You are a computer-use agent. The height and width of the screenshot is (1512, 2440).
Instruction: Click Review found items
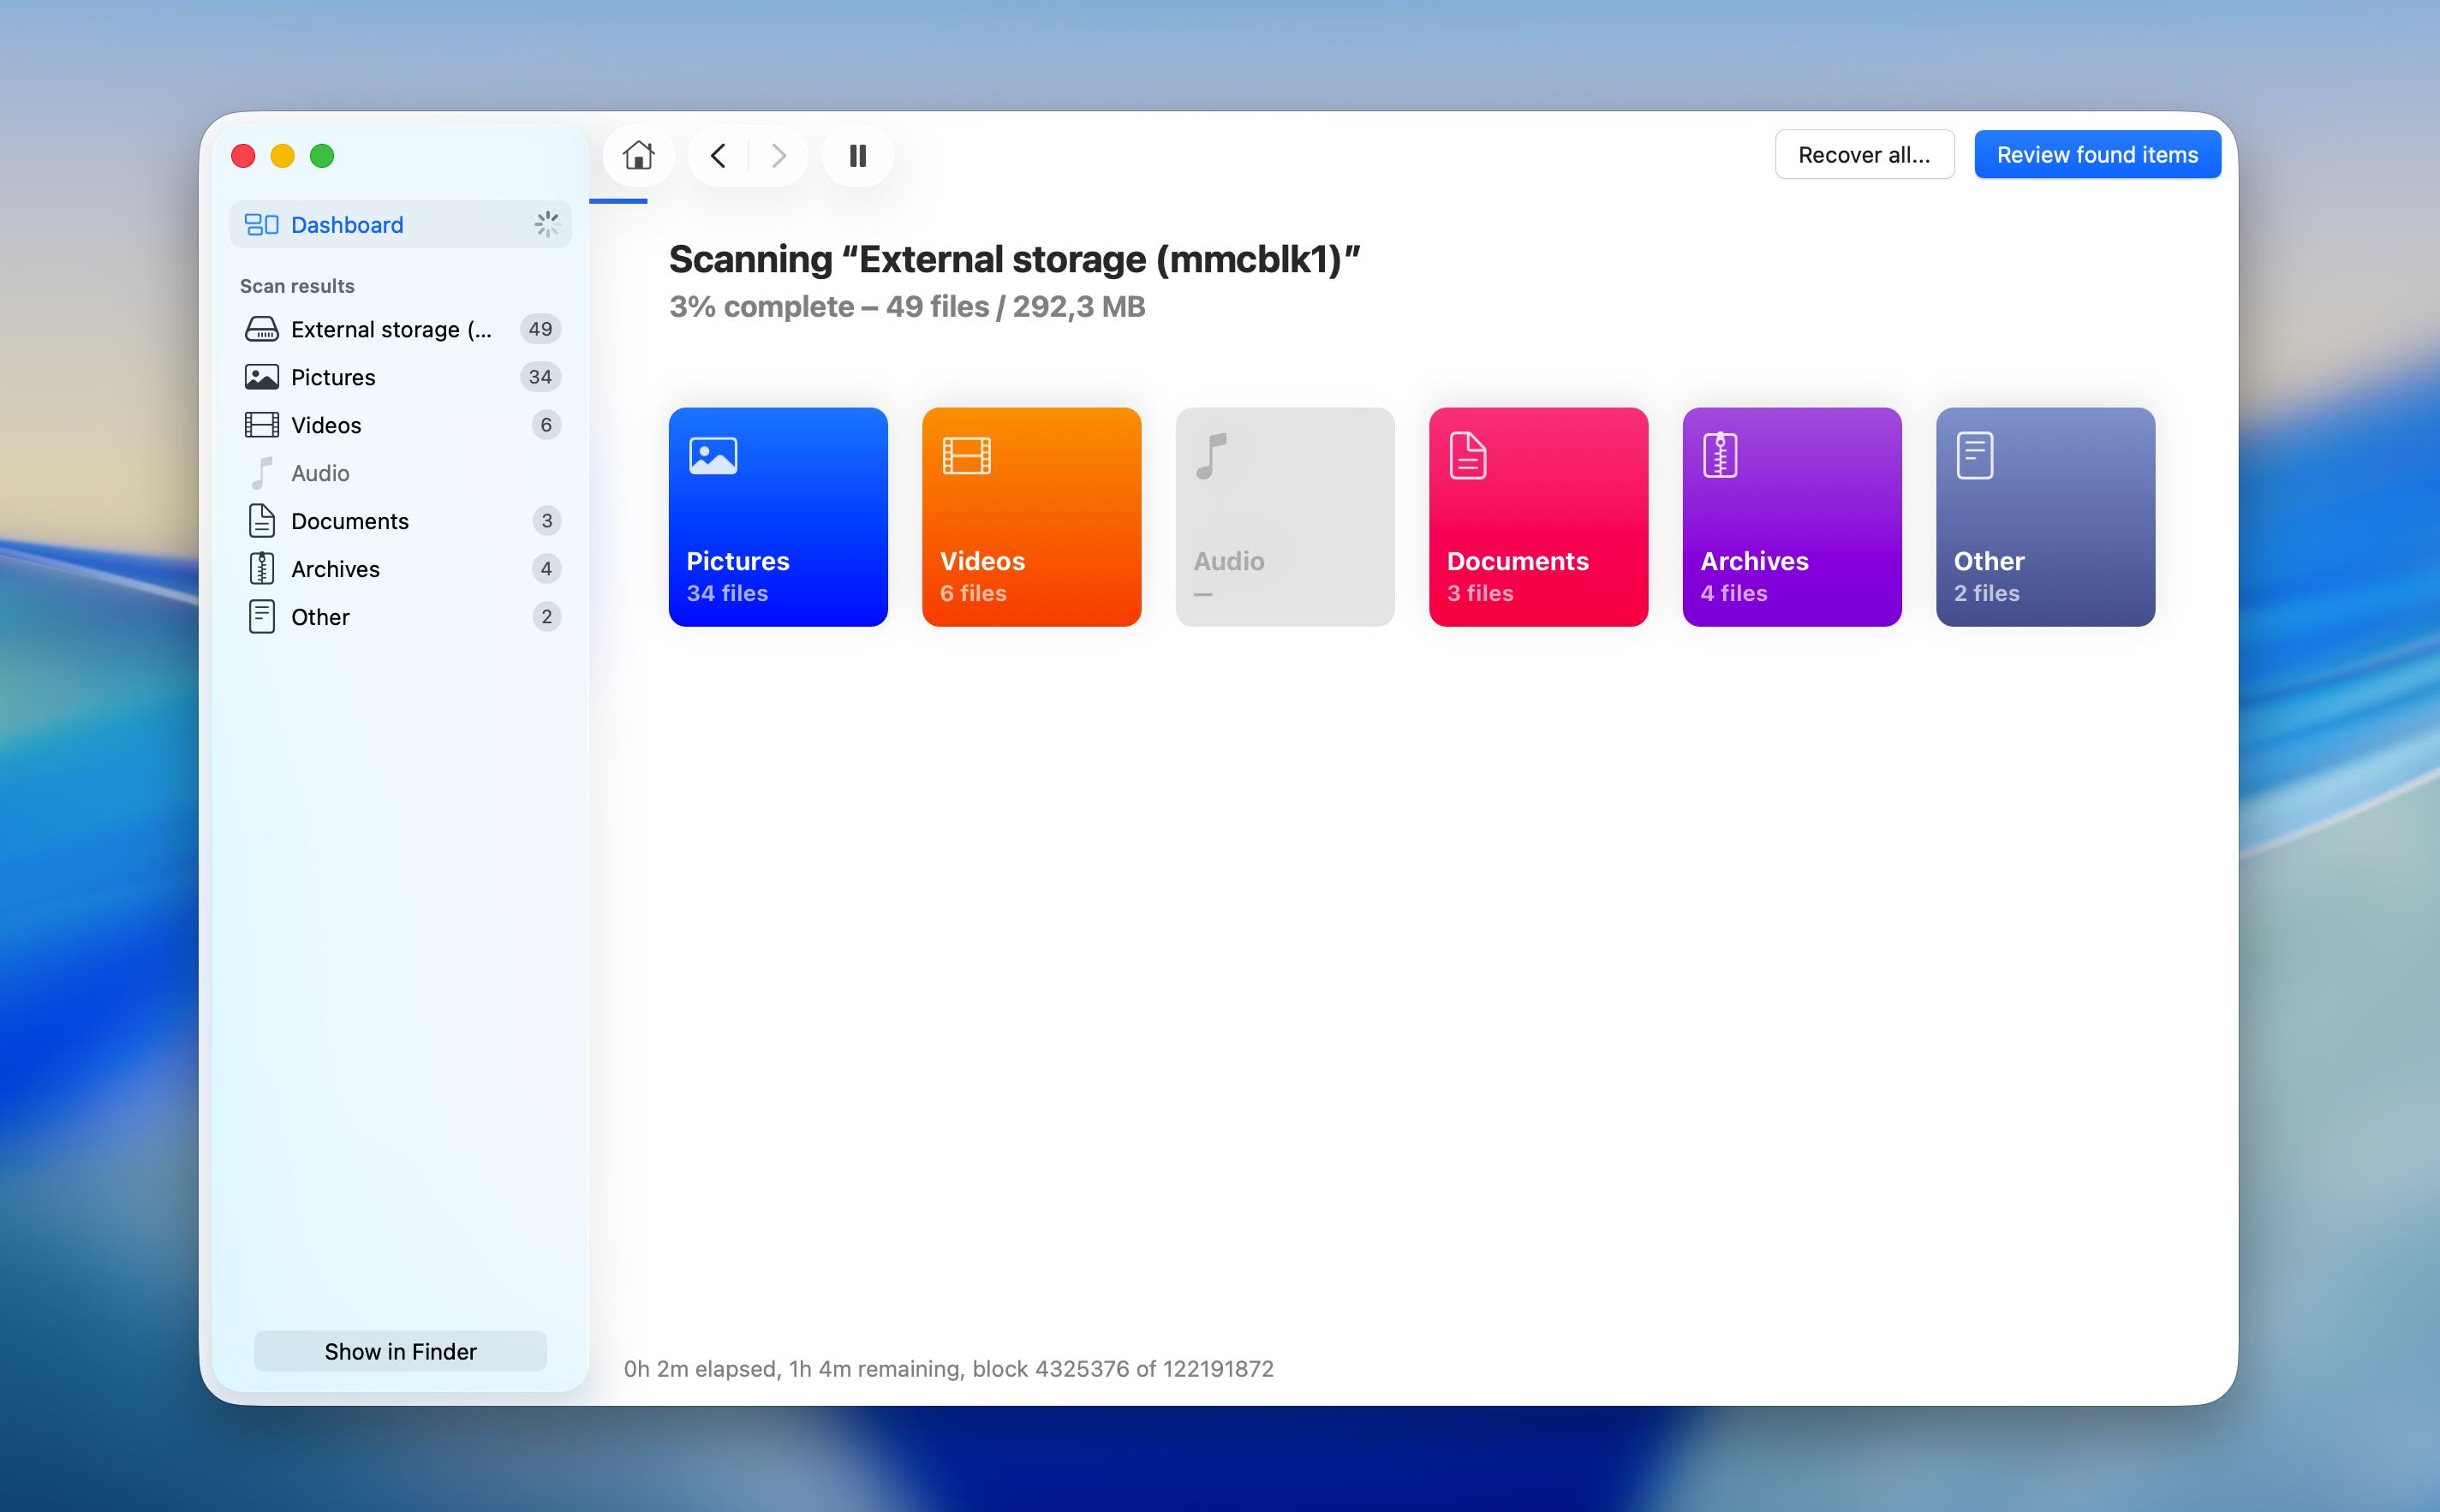(2097, 154)
